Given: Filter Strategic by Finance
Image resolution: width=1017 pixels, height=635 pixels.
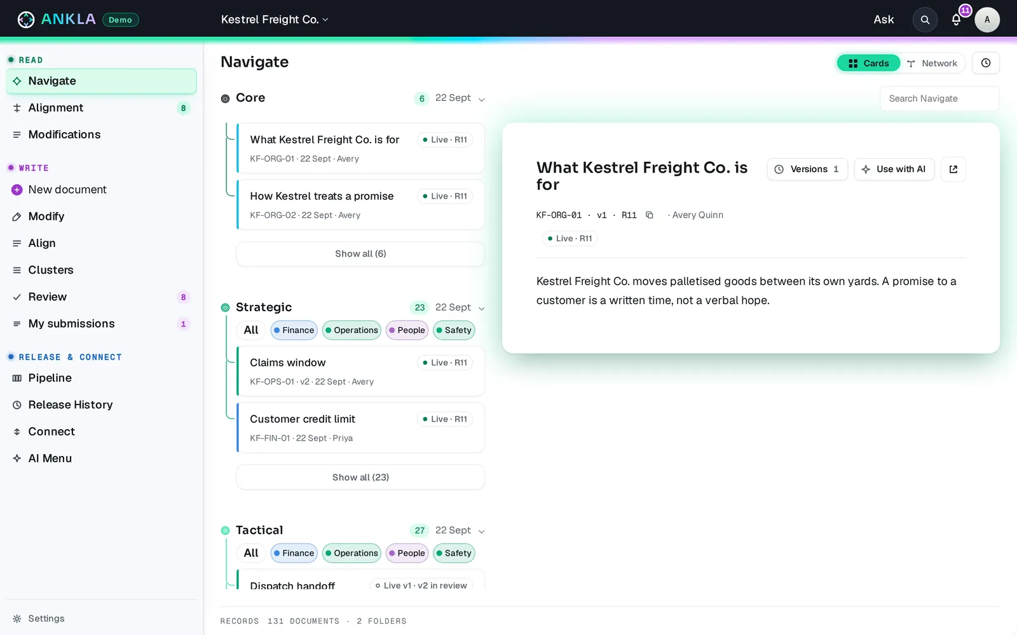Looking at the screenshot, I should 294,330.
